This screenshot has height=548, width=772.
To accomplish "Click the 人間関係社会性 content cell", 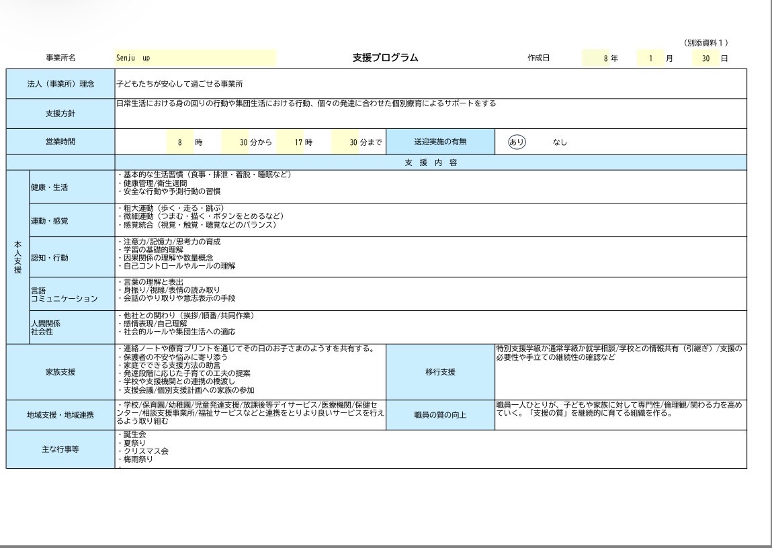I will pyautogui.click(x=430, y=327).
